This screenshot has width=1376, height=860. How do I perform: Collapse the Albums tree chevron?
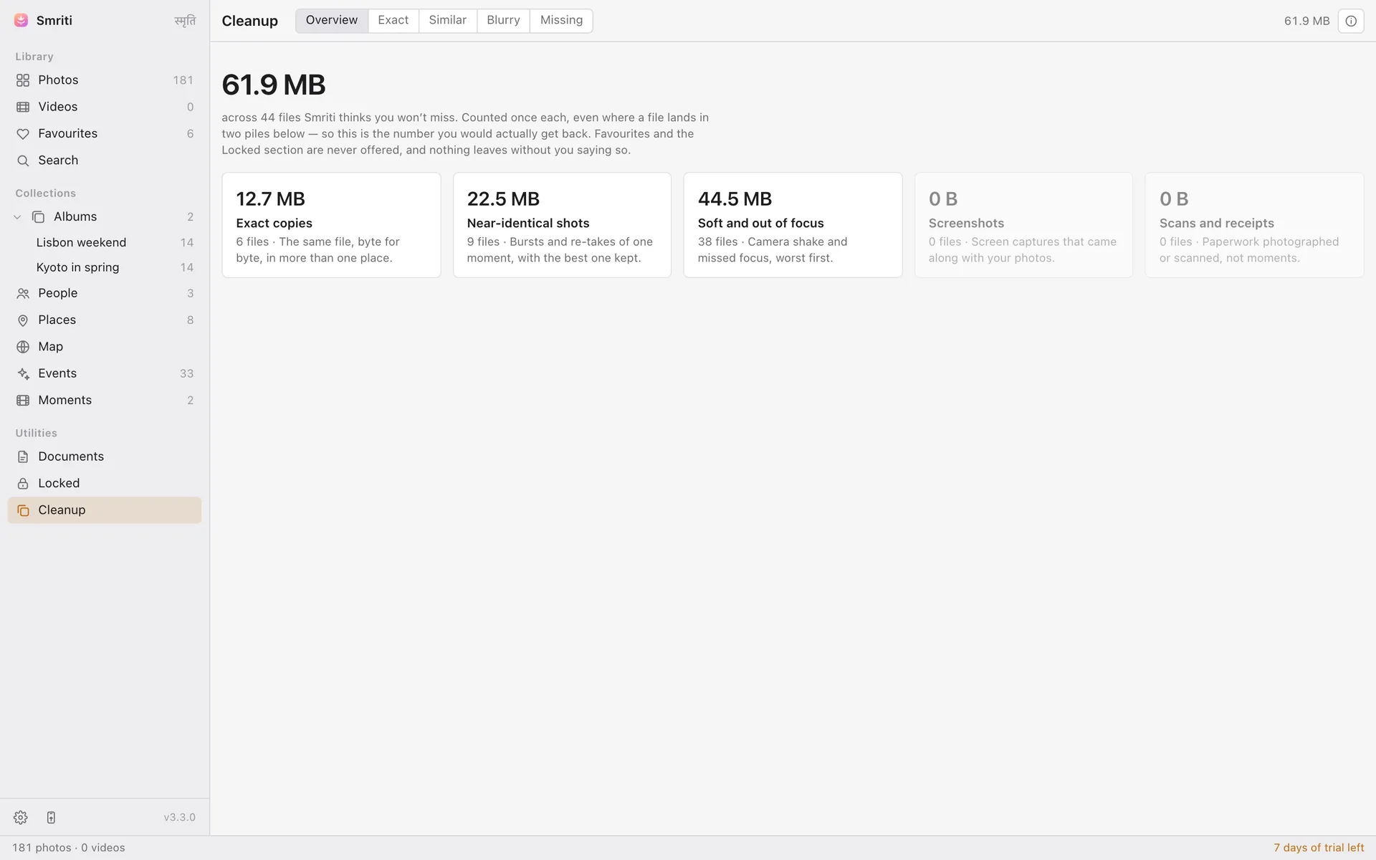[x=17, y=217]
